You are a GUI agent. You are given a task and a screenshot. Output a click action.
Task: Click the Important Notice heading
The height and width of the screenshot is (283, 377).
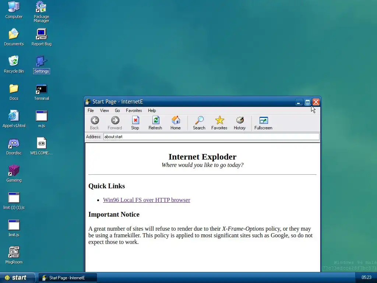point(114,214)
